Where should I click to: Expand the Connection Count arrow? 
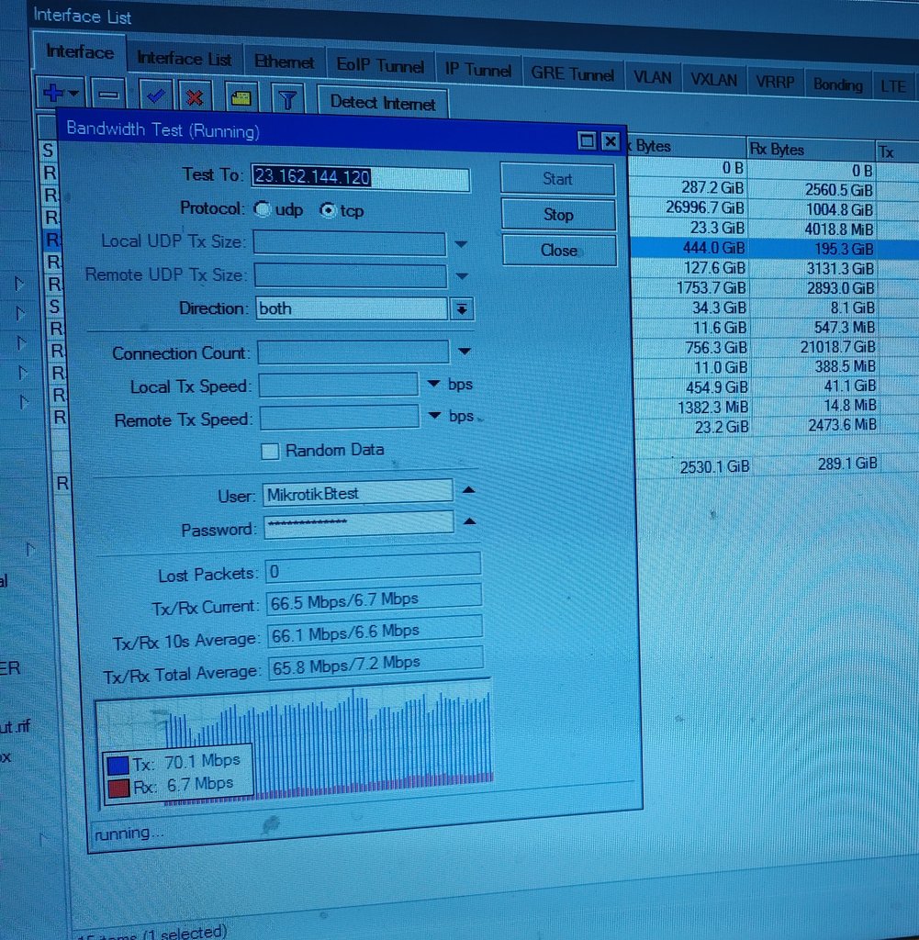(x=464, y=352)
